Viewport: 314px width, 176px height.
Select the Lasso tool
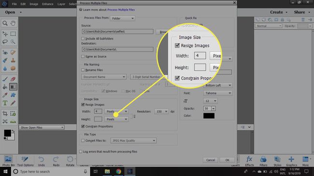[5, 41]
